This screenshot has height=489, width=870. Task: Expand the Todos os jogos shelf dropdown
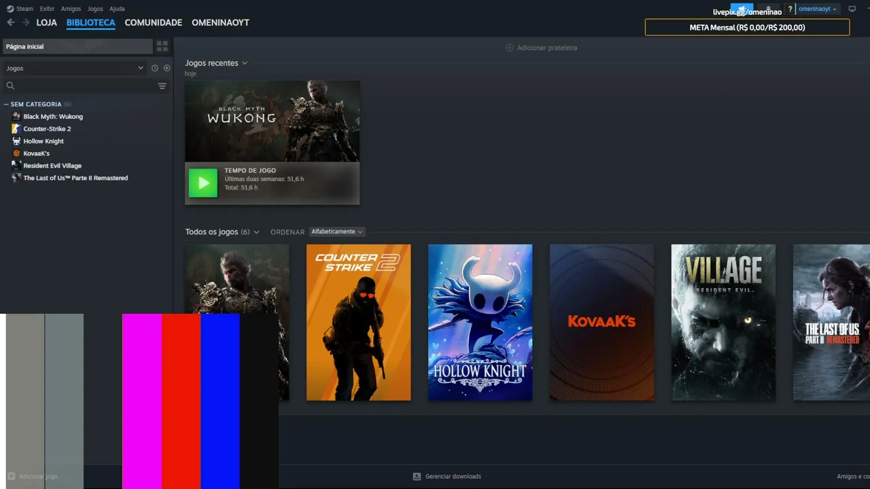click(x=256, y=232)
